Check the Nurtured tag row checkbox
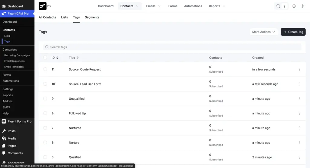Screen dimensions: 310x168 pyautogui.click(x=45, y=128)
